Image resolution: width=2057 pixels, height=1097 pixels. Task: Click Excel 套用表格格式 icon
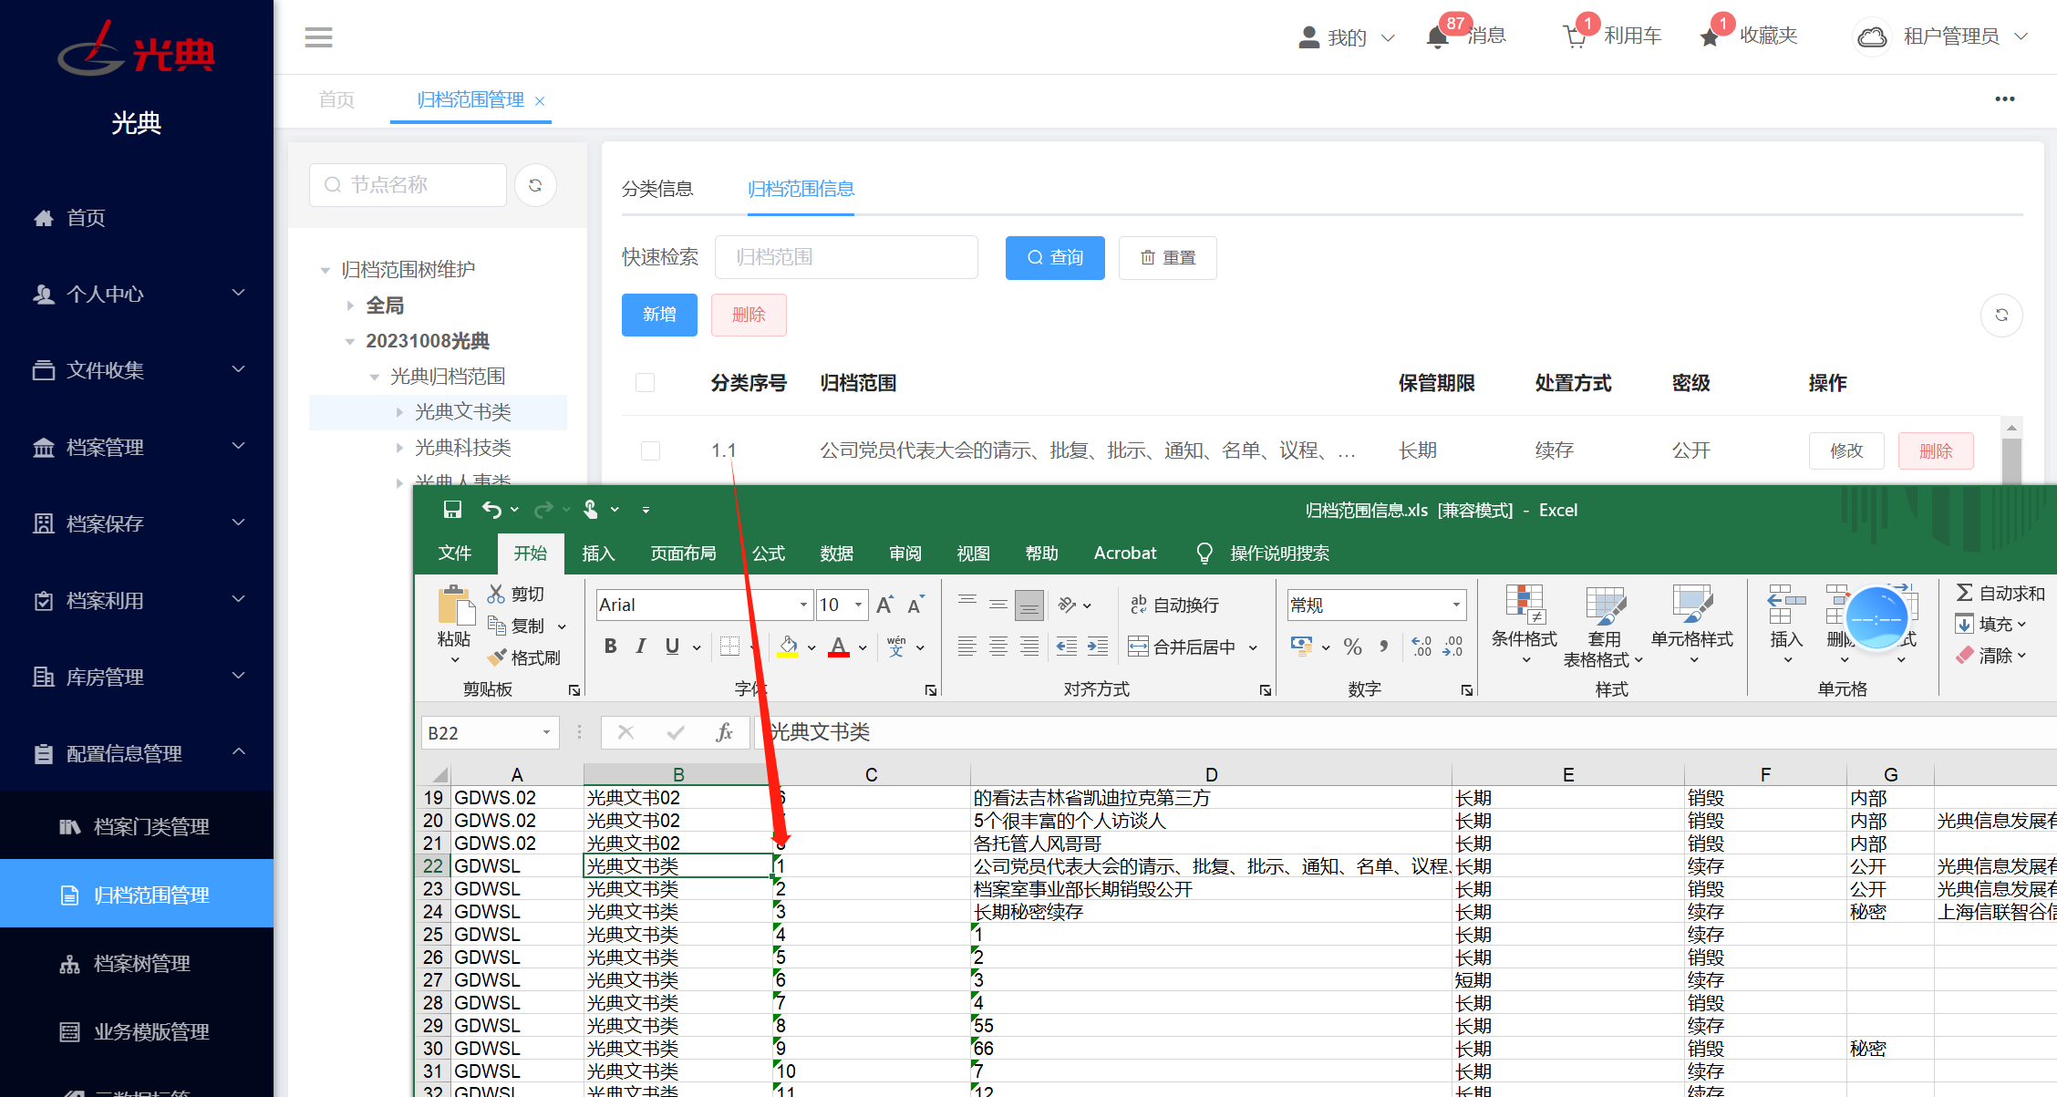coord(1605,605)
